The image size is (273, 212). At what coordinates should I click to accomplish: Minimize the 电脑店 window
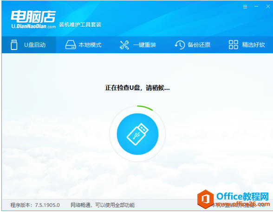[x=256, y=6]
